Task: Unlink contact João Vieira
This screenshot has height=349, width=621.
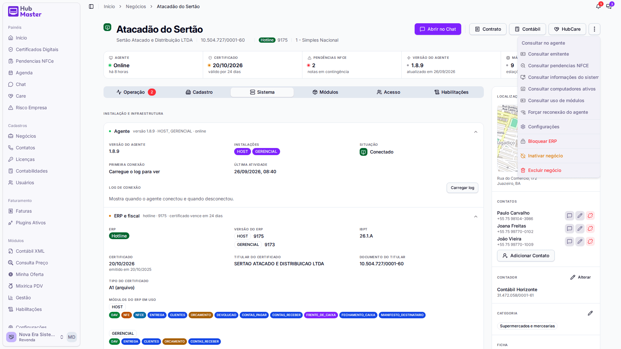Action: point(590,241)
